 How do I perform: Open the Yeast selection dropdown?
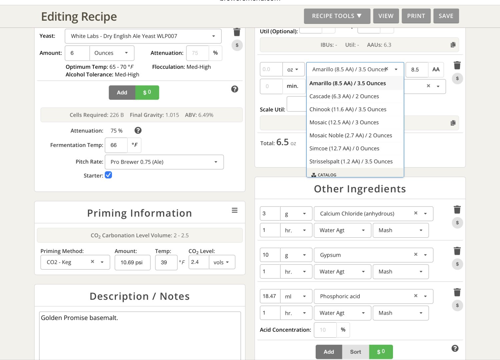143,36
